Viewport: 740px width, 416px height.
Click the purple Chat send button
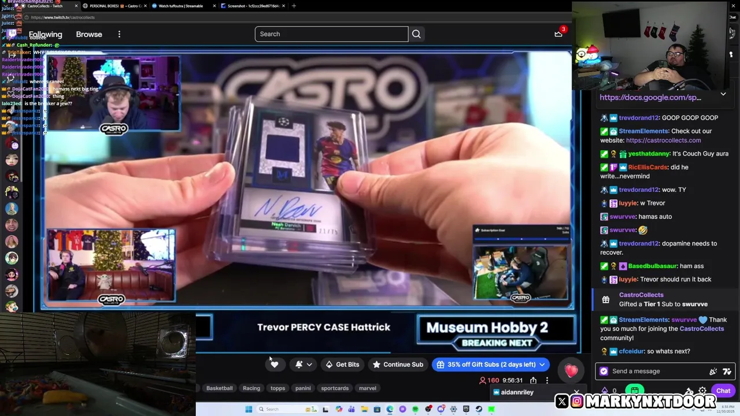pyautogui.click(x=723, y=391)
